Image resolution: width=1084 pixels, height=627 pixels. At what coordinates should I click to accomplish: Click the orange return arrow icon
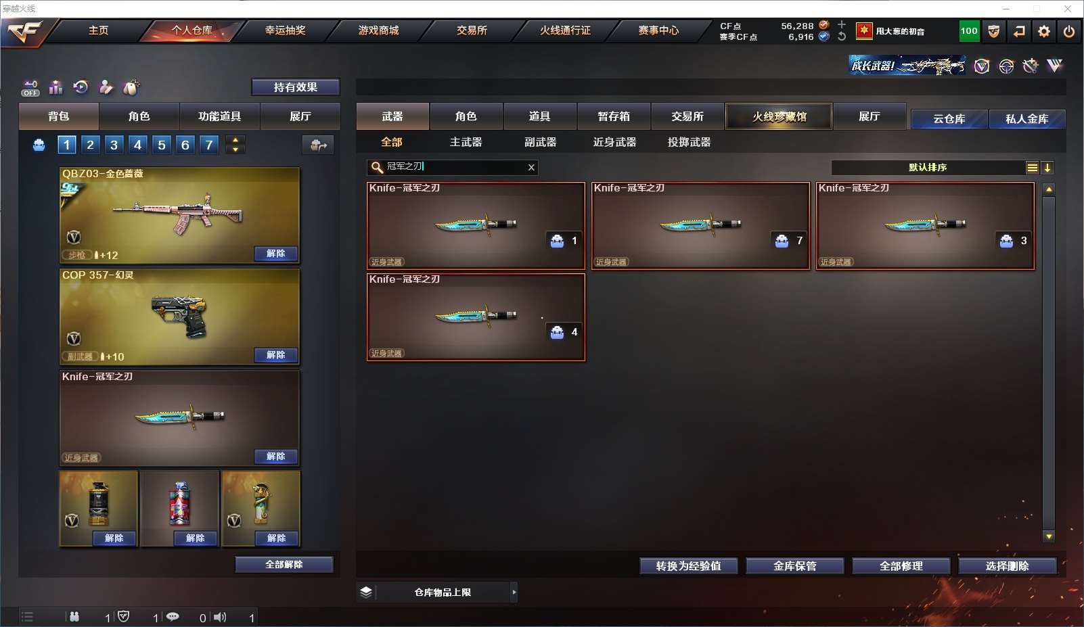[x=1019, y=31]
